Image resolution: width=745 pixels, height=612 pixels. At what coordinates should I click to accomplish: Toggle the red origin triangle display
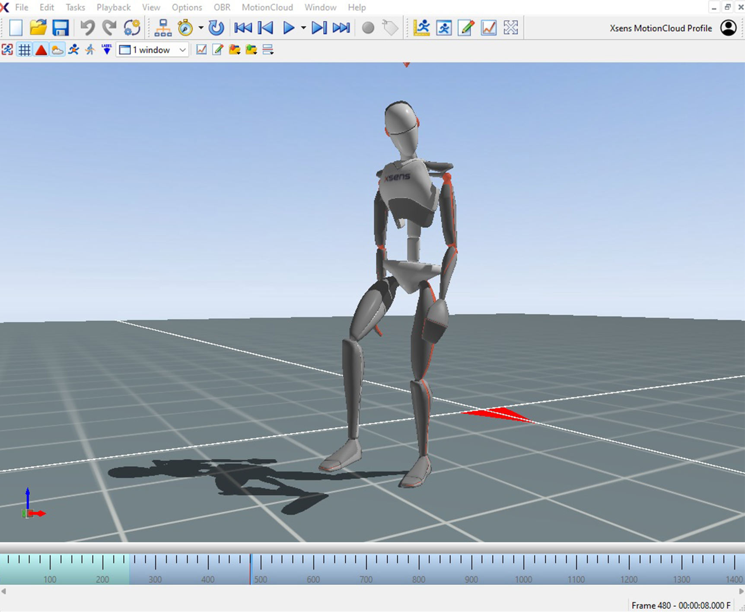41,49
